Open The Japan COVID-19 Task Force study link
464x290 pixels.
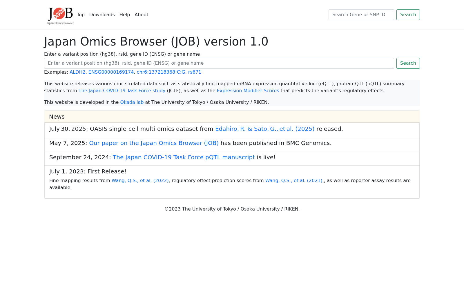(x=122, y=91)
